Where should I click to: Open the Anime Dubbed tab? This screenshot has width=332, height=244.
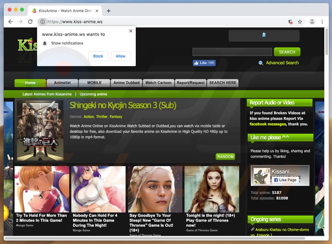(x=126, y=83)
